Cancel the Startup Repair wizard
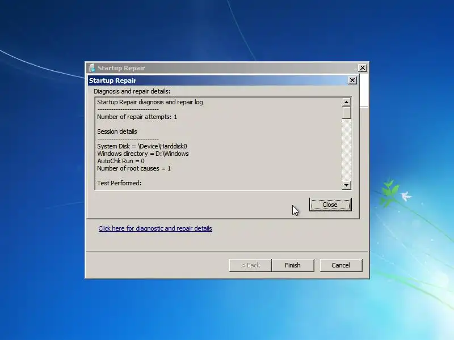The width and height of the screenshot is (454, 340). click(341, 265)
